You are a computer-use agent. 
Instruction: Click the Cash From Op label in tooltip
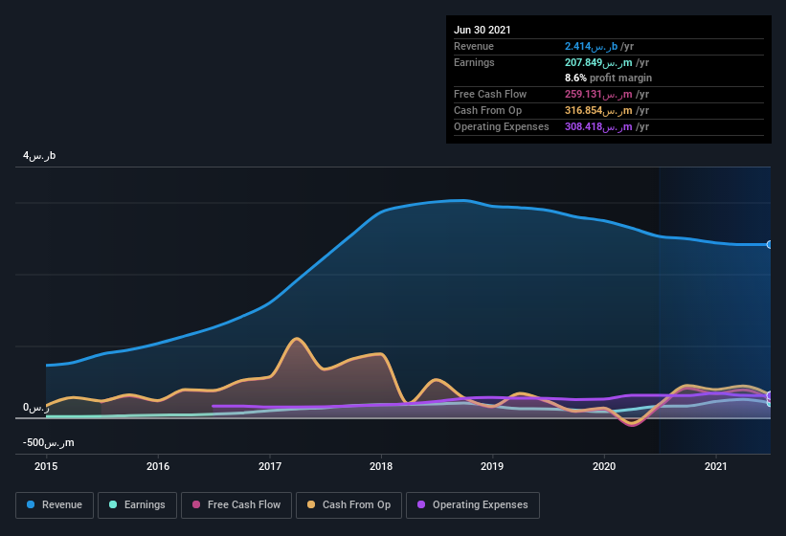[x=487, y=111]
